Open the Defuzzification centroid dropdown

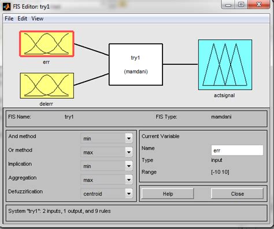106,194
